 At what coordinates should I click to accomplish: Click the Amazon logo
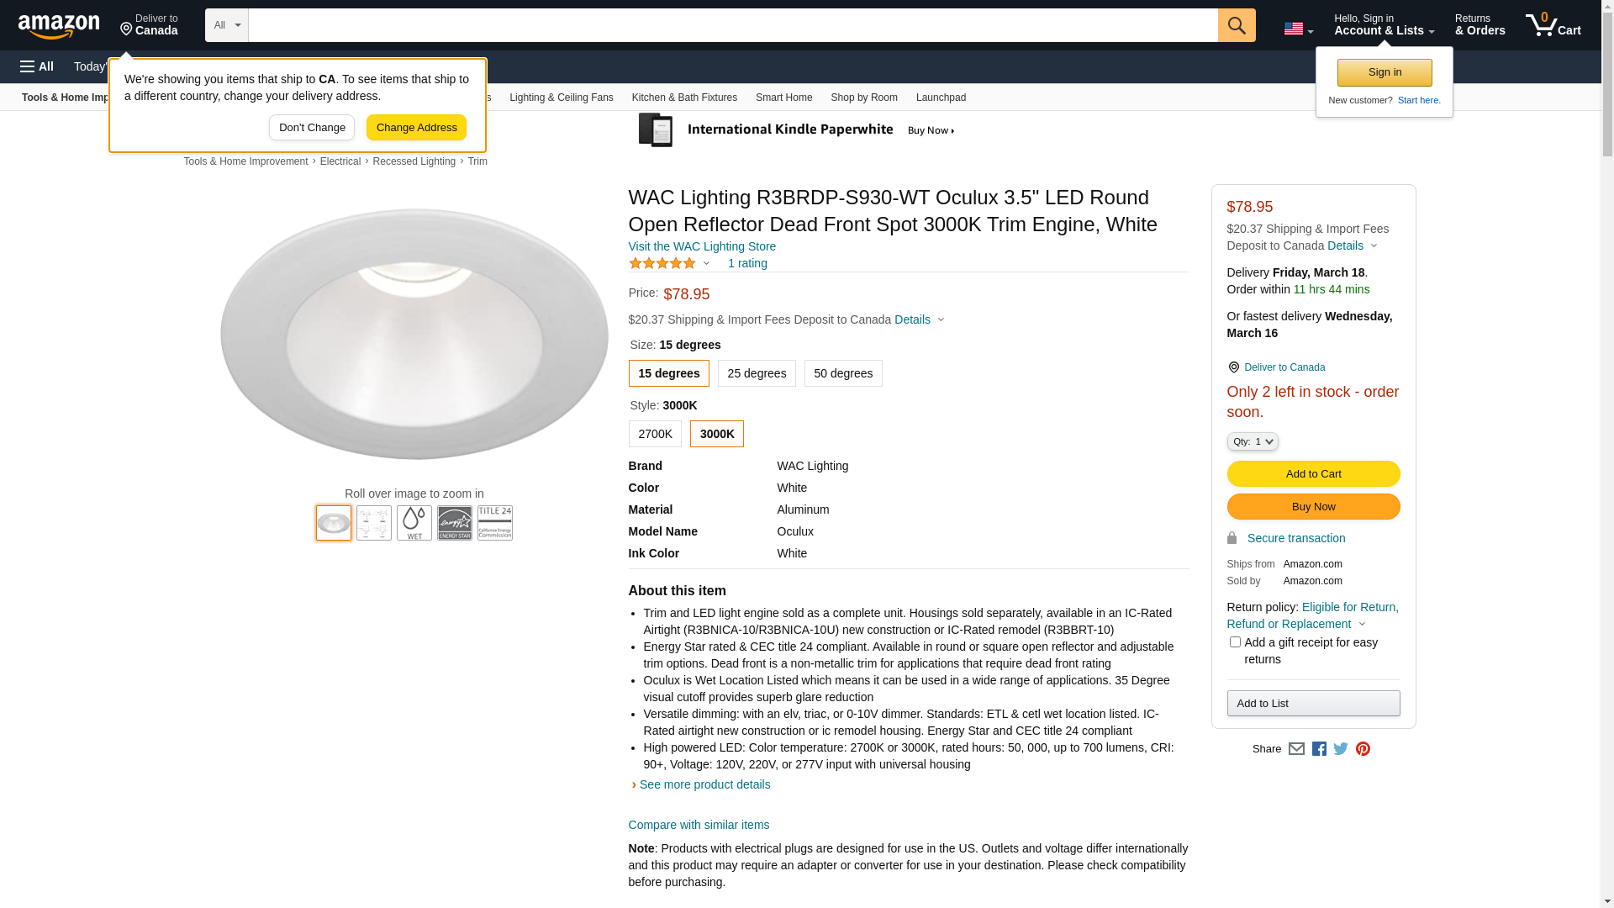tap(59, 27)
